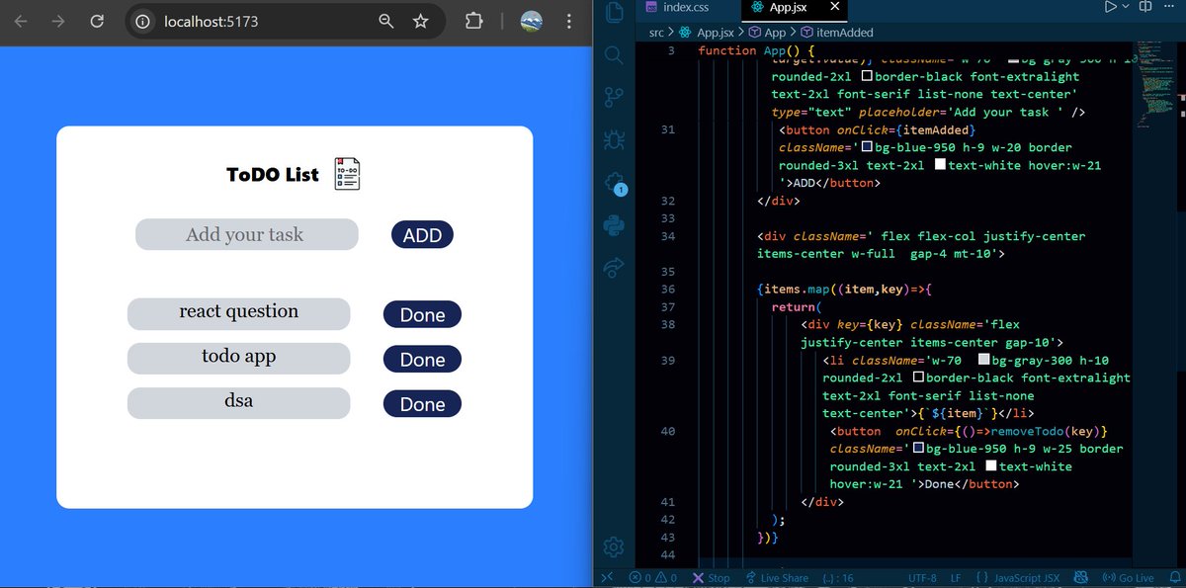Click the App function breadcrumb
The width and height of the screenshot is (1186, 588).
click(x=766, y=33)
